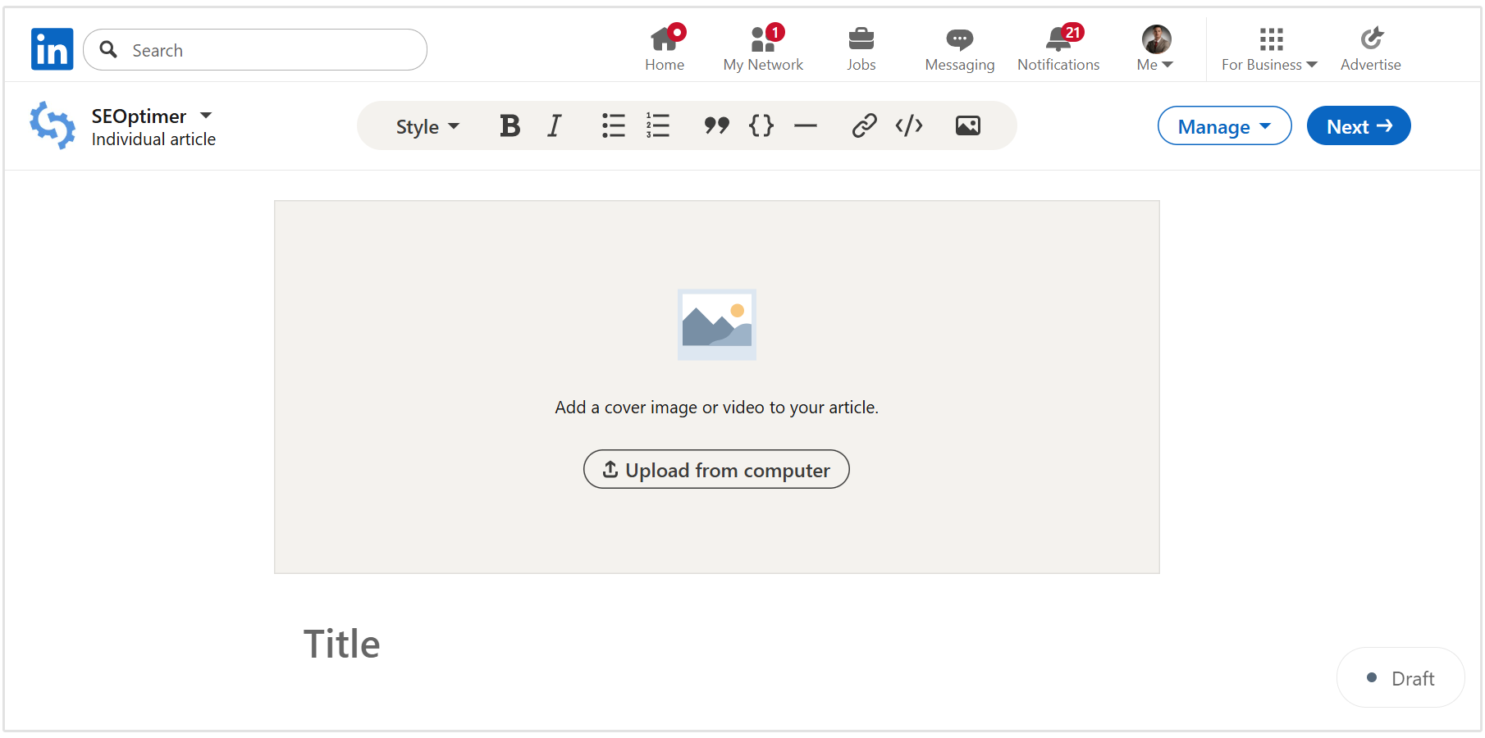Insert a code block with braces icon

[761, 125]
